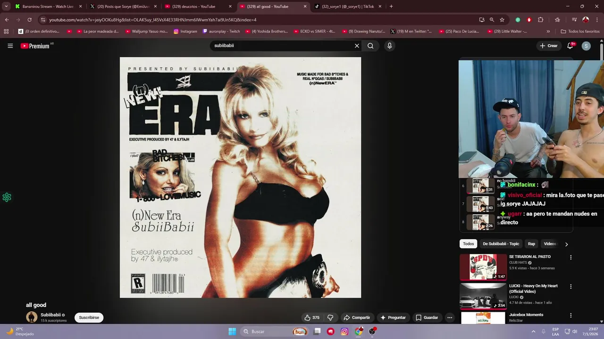The width and height of the screenshot is (604, 339).
Task: Like the video with the thumbs up
Action: [312, 318]
